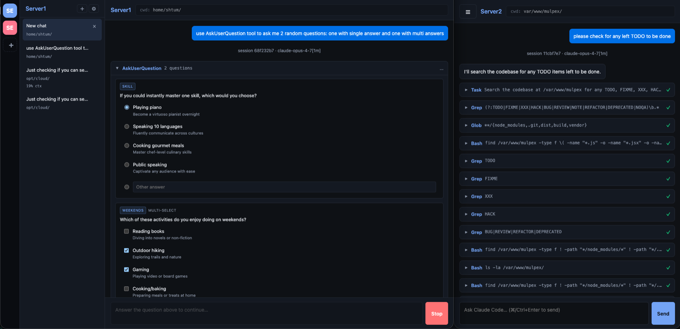680x329 pixels.
Task: Uncheck Gaming checkbox
Action: tap(126, 269)
